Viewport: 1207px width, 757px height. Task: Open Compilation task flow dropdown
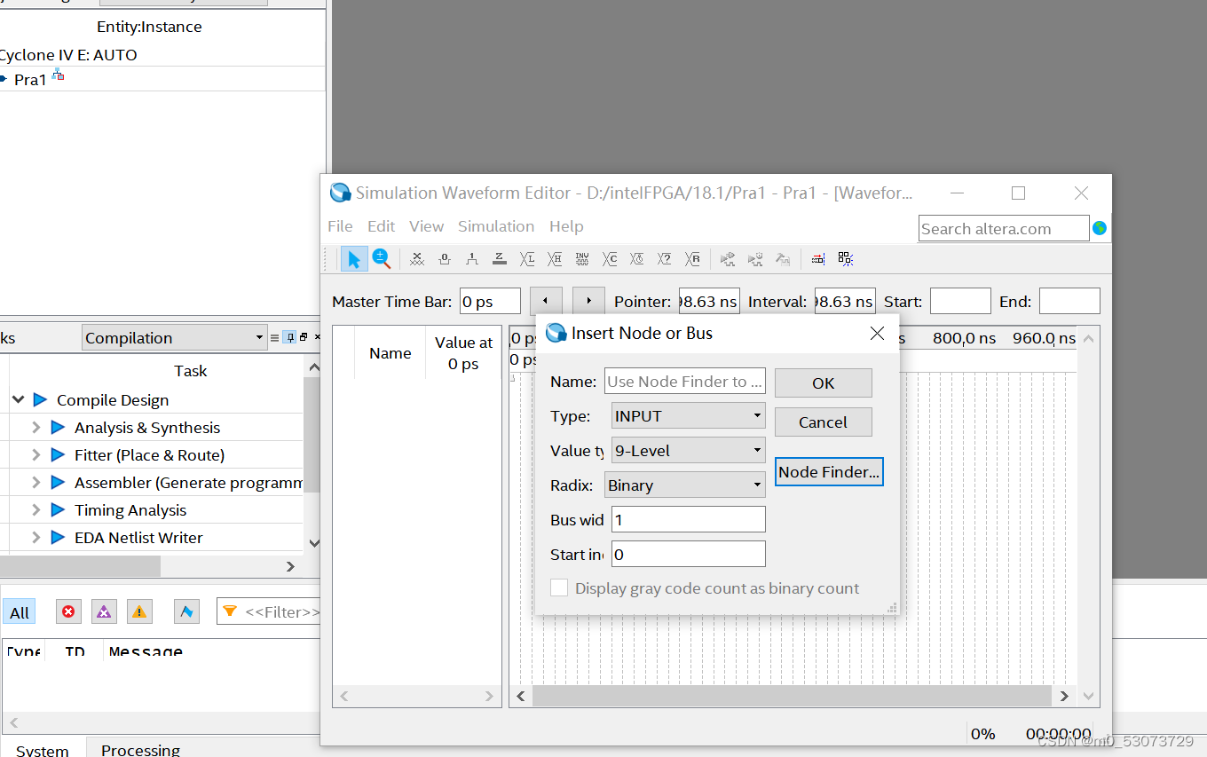174,337
